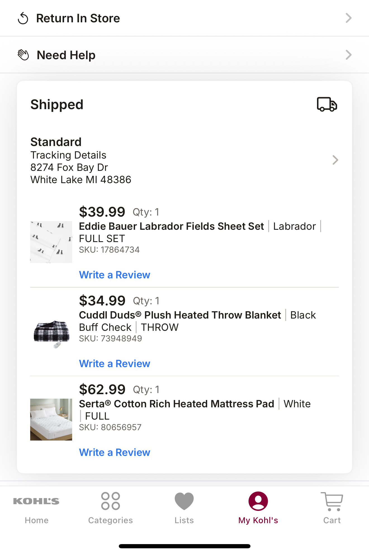Screen dimensions: 369x555
Task: Open the Cart shopping cart icon
Action: tap(332, 501)
